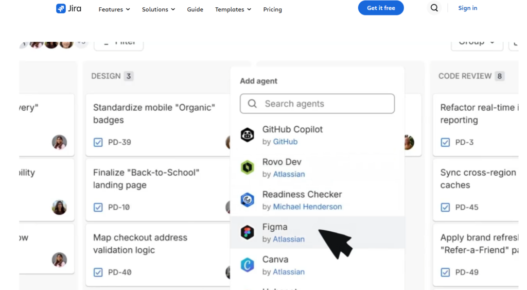Click the DESIGN column count badge 3

click(x=128, y=76)
